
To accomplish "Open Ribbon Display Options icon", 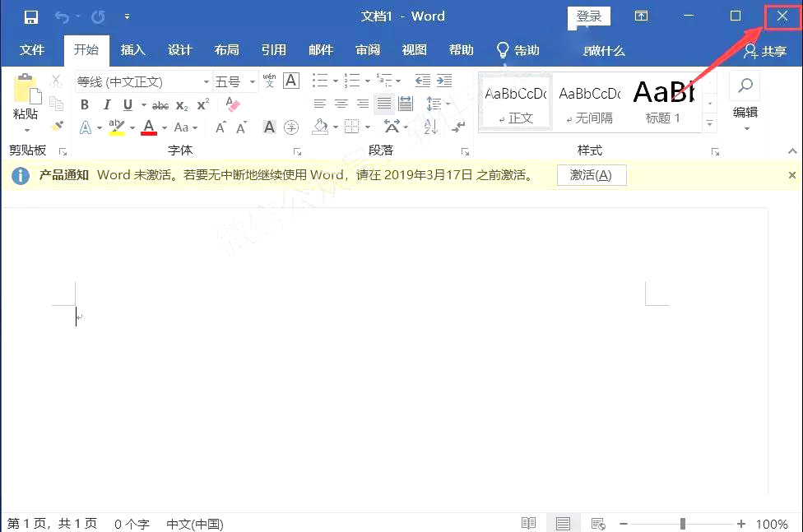I will pyautogui.click(x=641, y=16).
